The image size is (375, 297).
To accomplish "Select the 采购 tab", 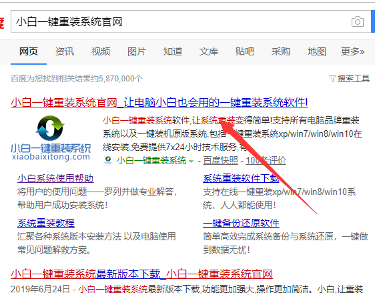I will tap(280, 51).
